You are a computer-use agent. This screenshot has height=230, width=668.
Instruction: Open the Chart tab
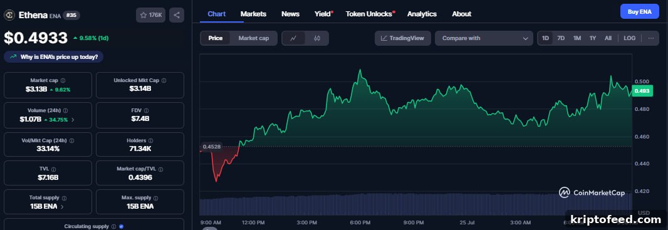pos(216,14)
